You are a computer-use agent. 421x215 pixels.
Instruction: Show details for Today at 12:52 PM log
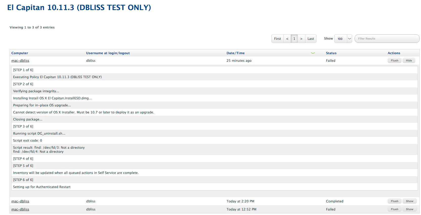[x=409, y=209]
